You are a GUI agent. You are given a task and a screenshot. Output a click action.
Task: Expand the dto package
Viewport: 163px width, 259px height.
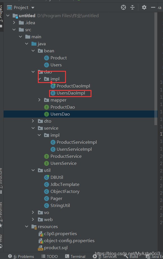tap(33, 121)
